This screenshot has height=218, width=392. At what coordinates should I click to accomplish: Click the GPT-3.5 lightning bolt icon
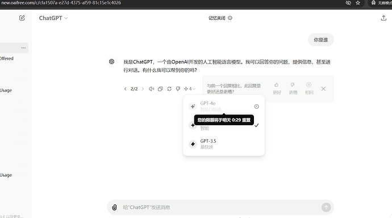[193, 144]
